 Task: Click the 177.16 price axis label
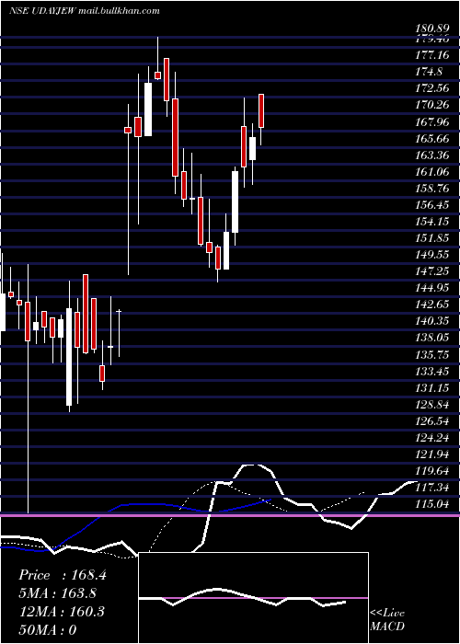pos(431,55)
